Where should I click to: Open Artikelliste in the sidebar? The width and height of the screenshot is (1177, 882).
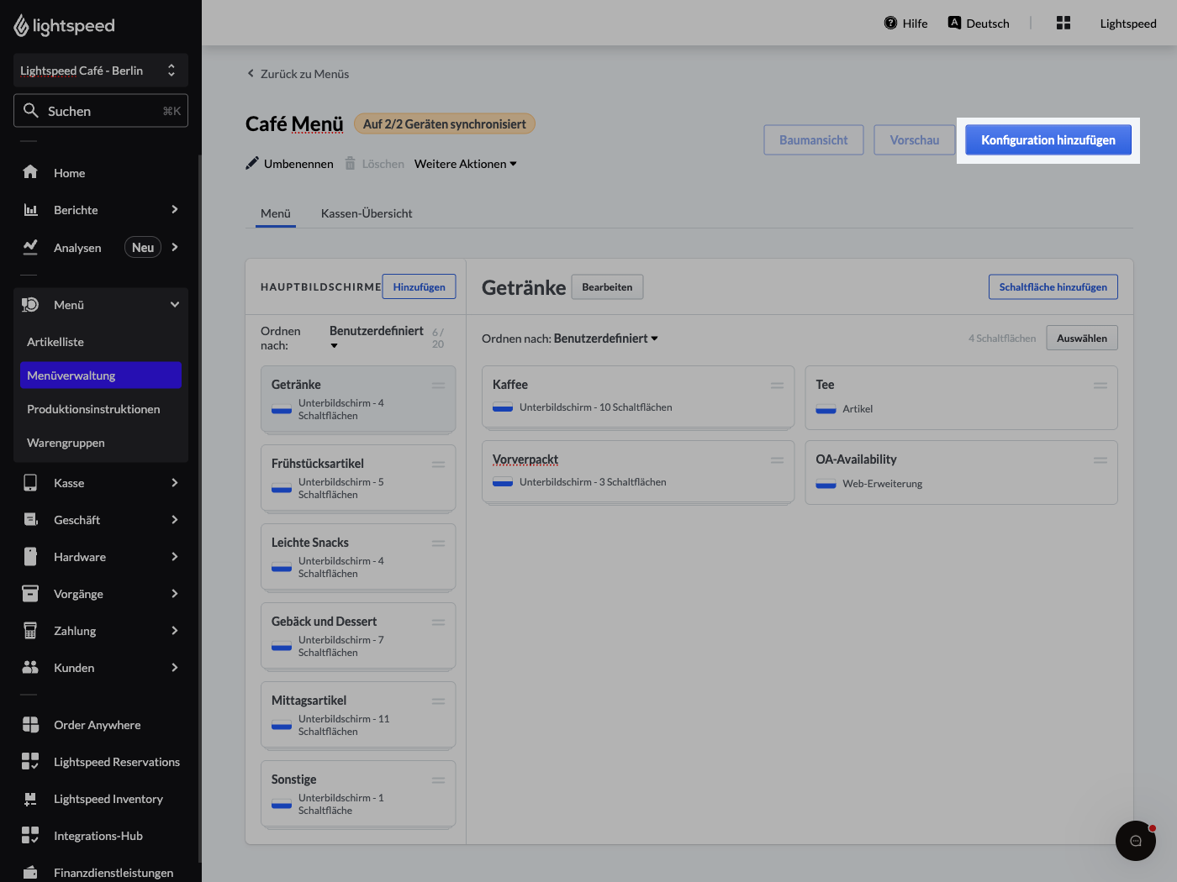[101, 342]
